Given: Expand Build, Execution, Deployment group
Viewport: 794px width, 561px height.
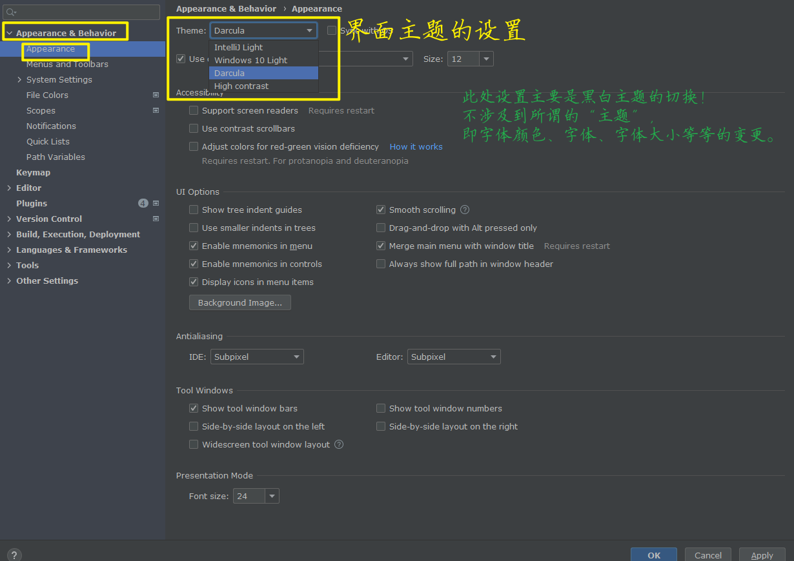Looking at the screenshot, I should (x=9, y=234).
